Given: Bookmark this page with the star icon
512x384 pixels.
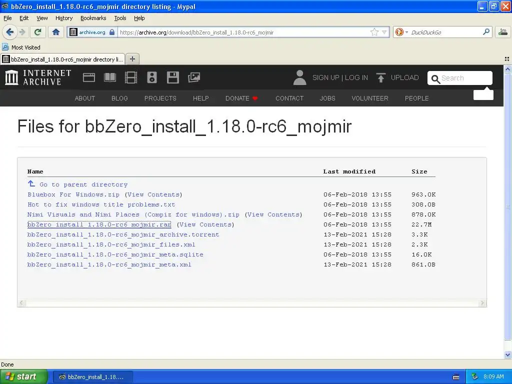Looking at the screenshot, I should (x=374, y=32).
